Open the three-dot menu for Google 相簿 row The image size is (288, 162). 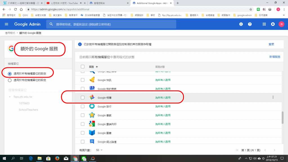pyautogui.click(x=273, y=97)
